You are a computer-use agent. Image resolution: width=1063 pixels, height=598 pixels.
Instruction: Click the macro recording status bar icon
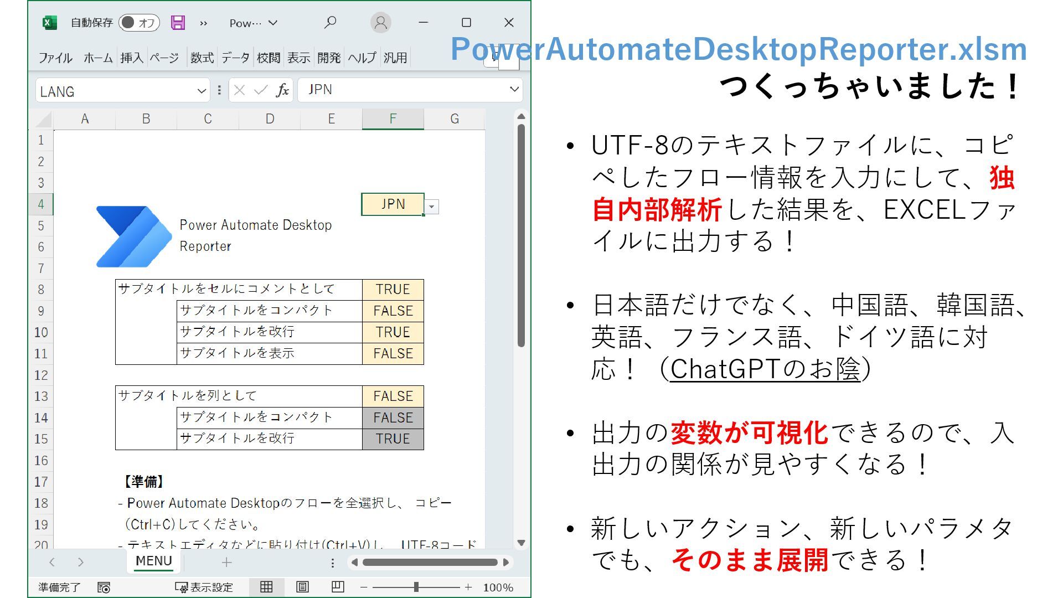[x=104, y=587]
